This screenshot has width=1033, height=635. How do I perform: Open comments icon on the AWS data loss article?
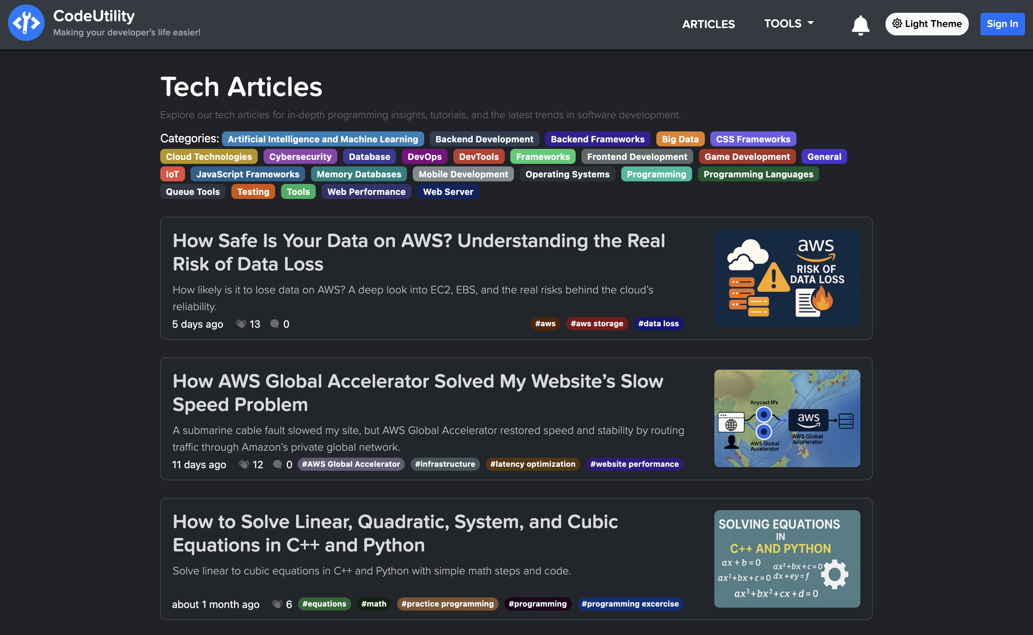[x=275, y=324]
